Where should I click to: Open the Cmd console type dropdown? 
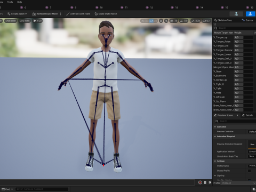point(7,189)
